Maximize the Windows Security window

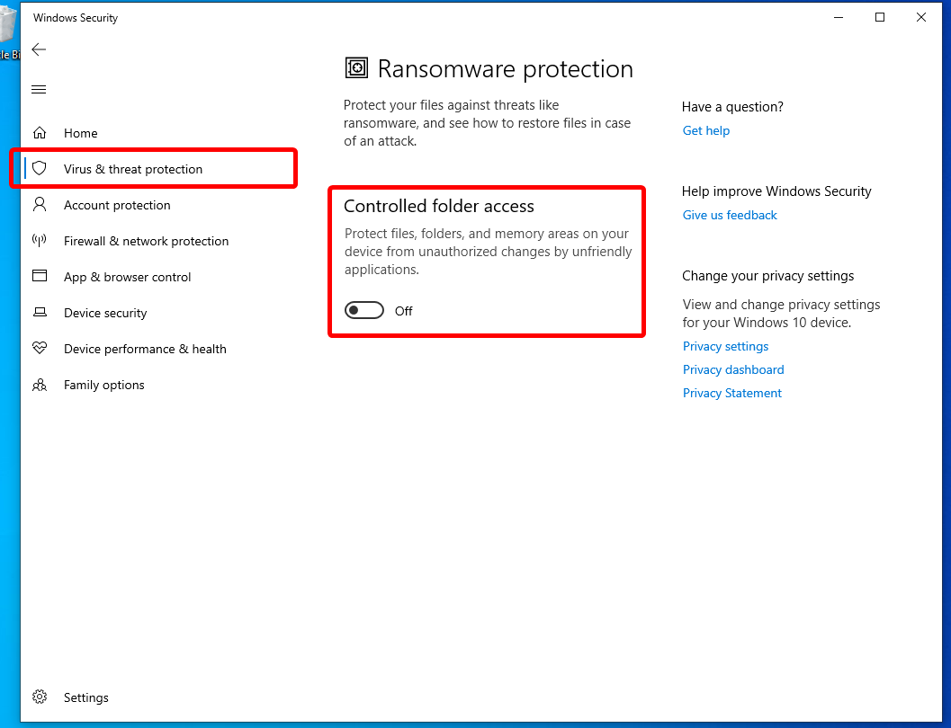pos(880,17)
